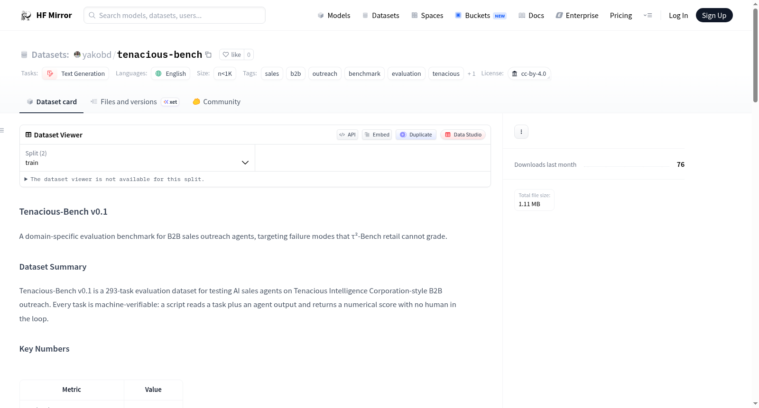Open the yakobd profile link

(97, 54)
